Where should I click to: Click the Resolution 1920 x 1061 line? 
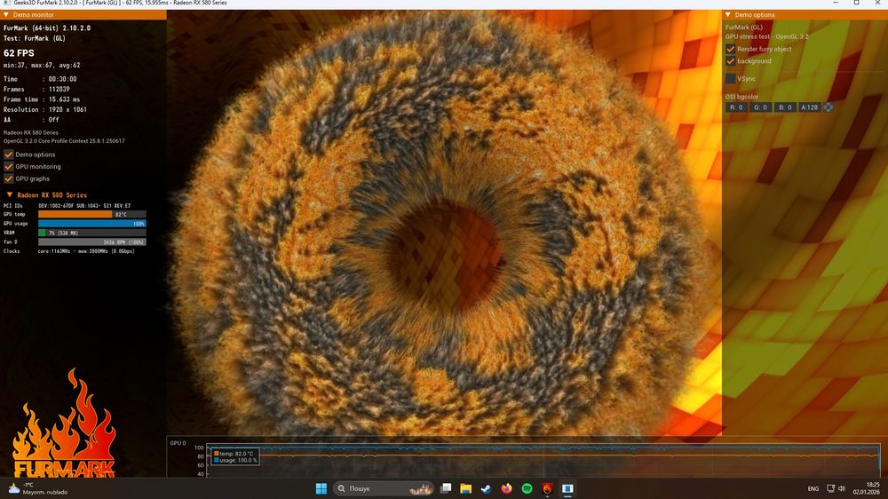[45, 110]
